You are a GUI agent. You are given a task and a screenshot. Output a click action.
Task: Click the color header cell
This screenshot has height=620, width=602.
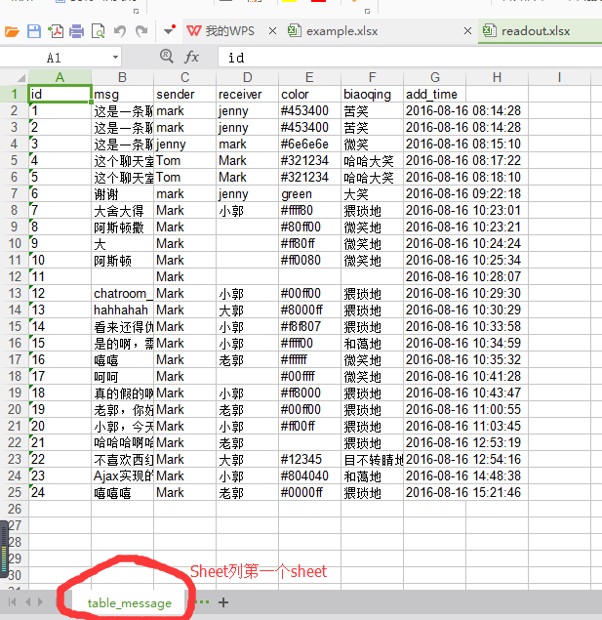(x=309, y=95)
